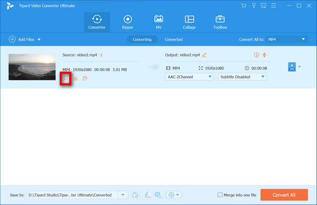Viewport: 317px width, 205px height.
Task: Switch to the MV tab
Action: pyautogui.click(x=158, y=22)
